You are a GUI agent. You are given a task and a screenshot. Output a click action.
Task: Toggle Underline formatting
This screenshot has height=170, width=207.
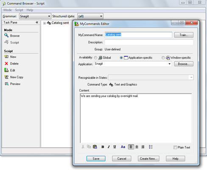(x=115, y=147)
